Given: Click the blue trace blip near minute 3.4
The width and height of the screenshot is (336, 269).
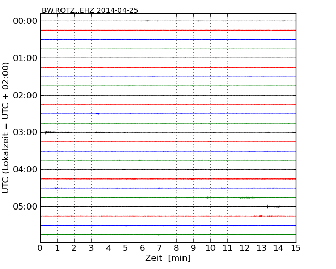Looking at the screenshot, I should click(x=98, y=114).
